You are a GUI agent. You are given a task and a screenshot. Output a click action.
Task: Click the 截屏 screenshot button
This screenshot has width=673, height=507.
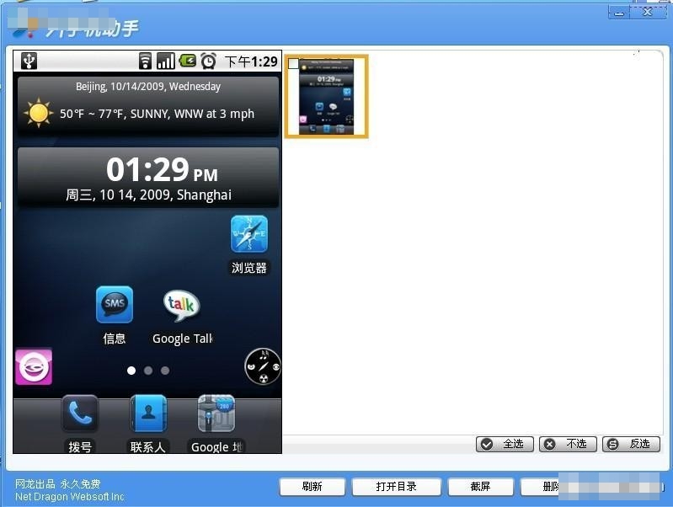coord(481,487)
